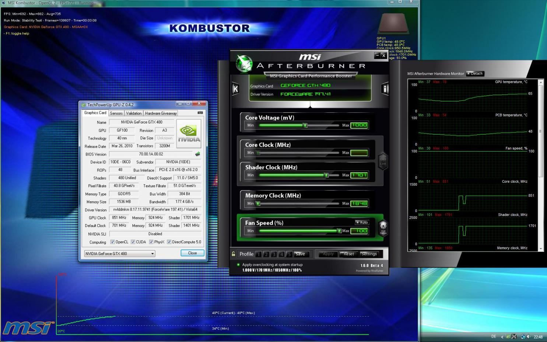Toggle the PhysX checkbox in GPU-Z
Screen dimensions: 547x342
(151, 242)
